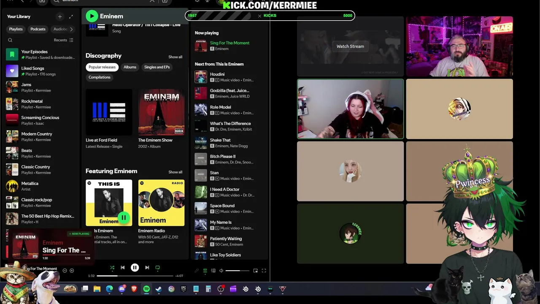The image size is (540, 304).
Task: Toggle shuffle in the Spotify player bar
Action: 112,268
